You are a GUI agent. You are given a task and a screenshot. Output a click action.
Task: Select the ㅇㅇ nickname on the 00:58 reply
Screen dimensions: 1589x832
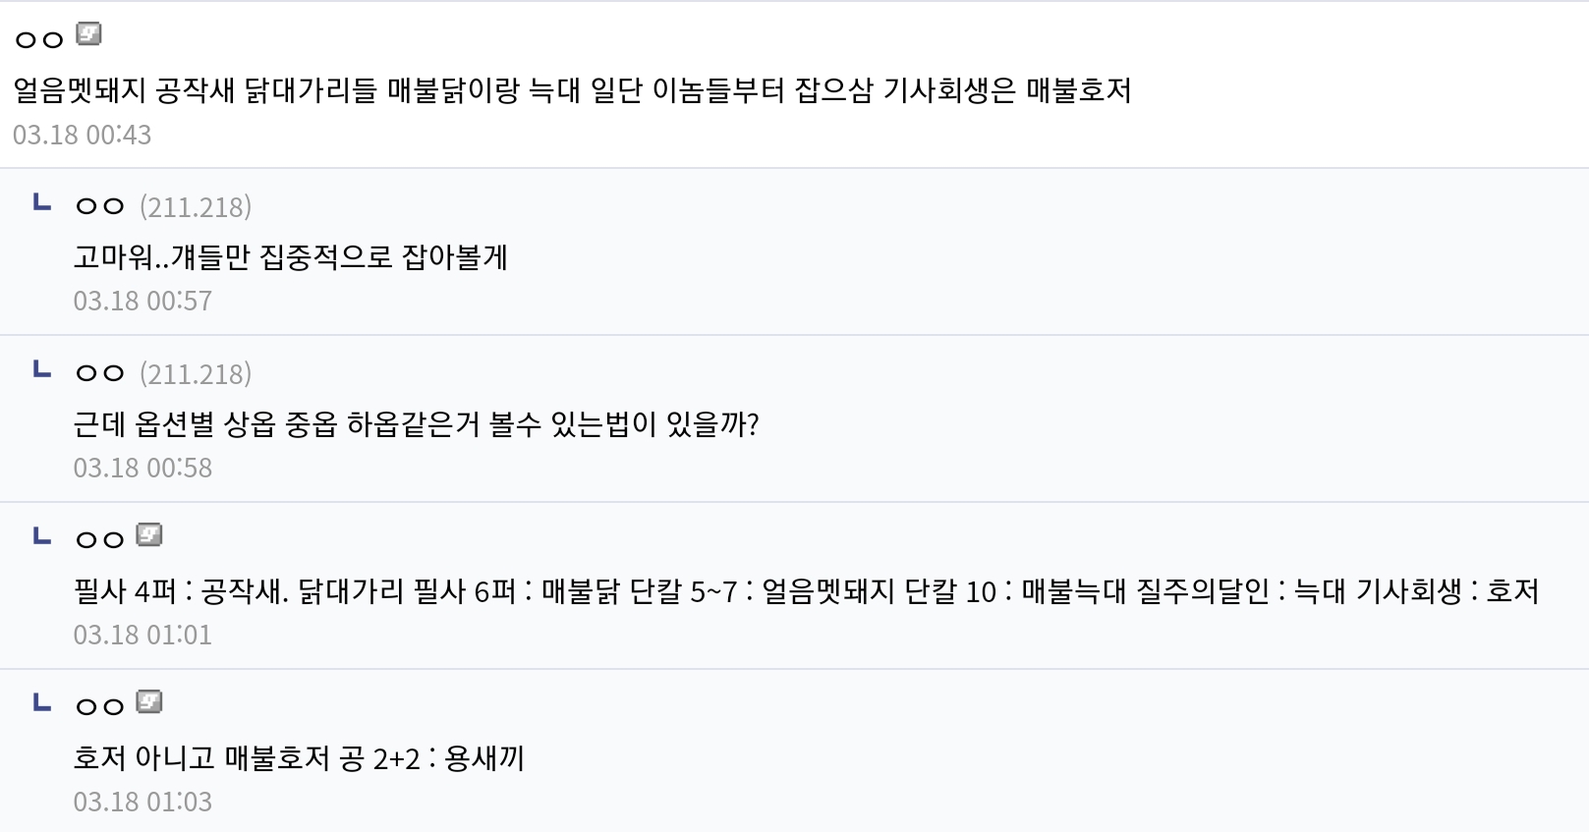pyautogui.click(x=100, y=373)
